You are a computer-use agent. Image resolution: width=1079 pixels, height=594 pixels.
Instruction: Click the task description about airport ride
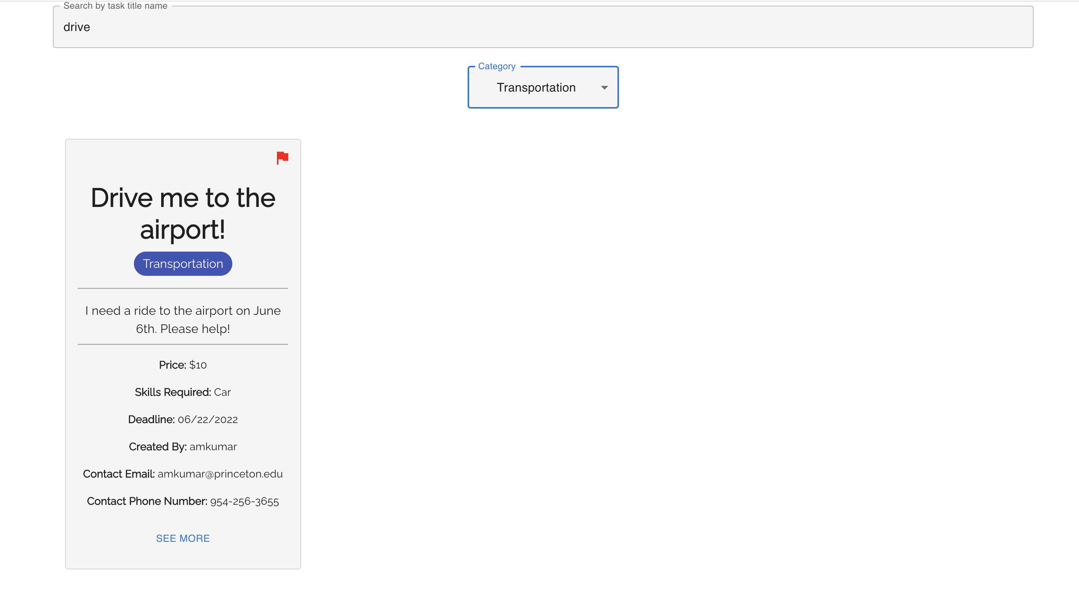183,320
